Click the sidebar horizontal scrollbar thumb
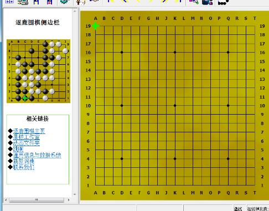The height and width of the screenshot is (211, 269). coord(37,200)
